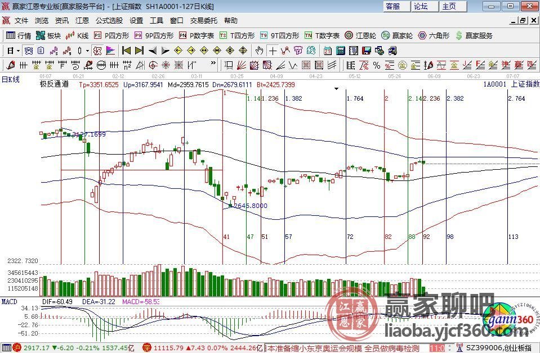Open the 交易委托 menu

pos(203,21)
